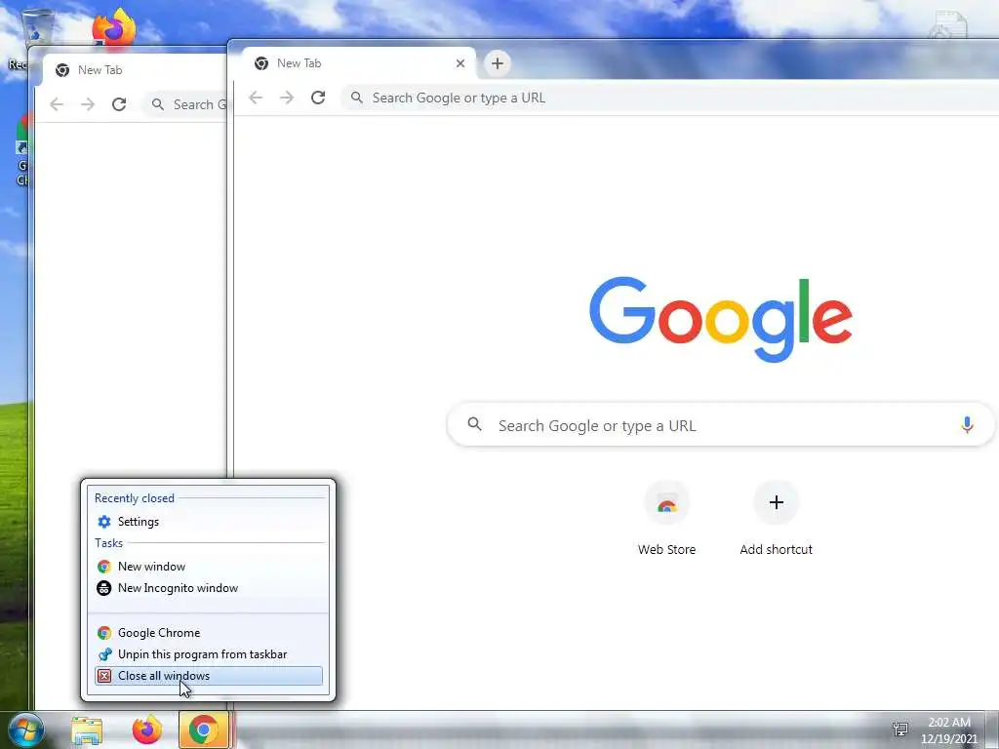Open a new tab with plus button
999x749 pixels.
click(x=497, y=63)
